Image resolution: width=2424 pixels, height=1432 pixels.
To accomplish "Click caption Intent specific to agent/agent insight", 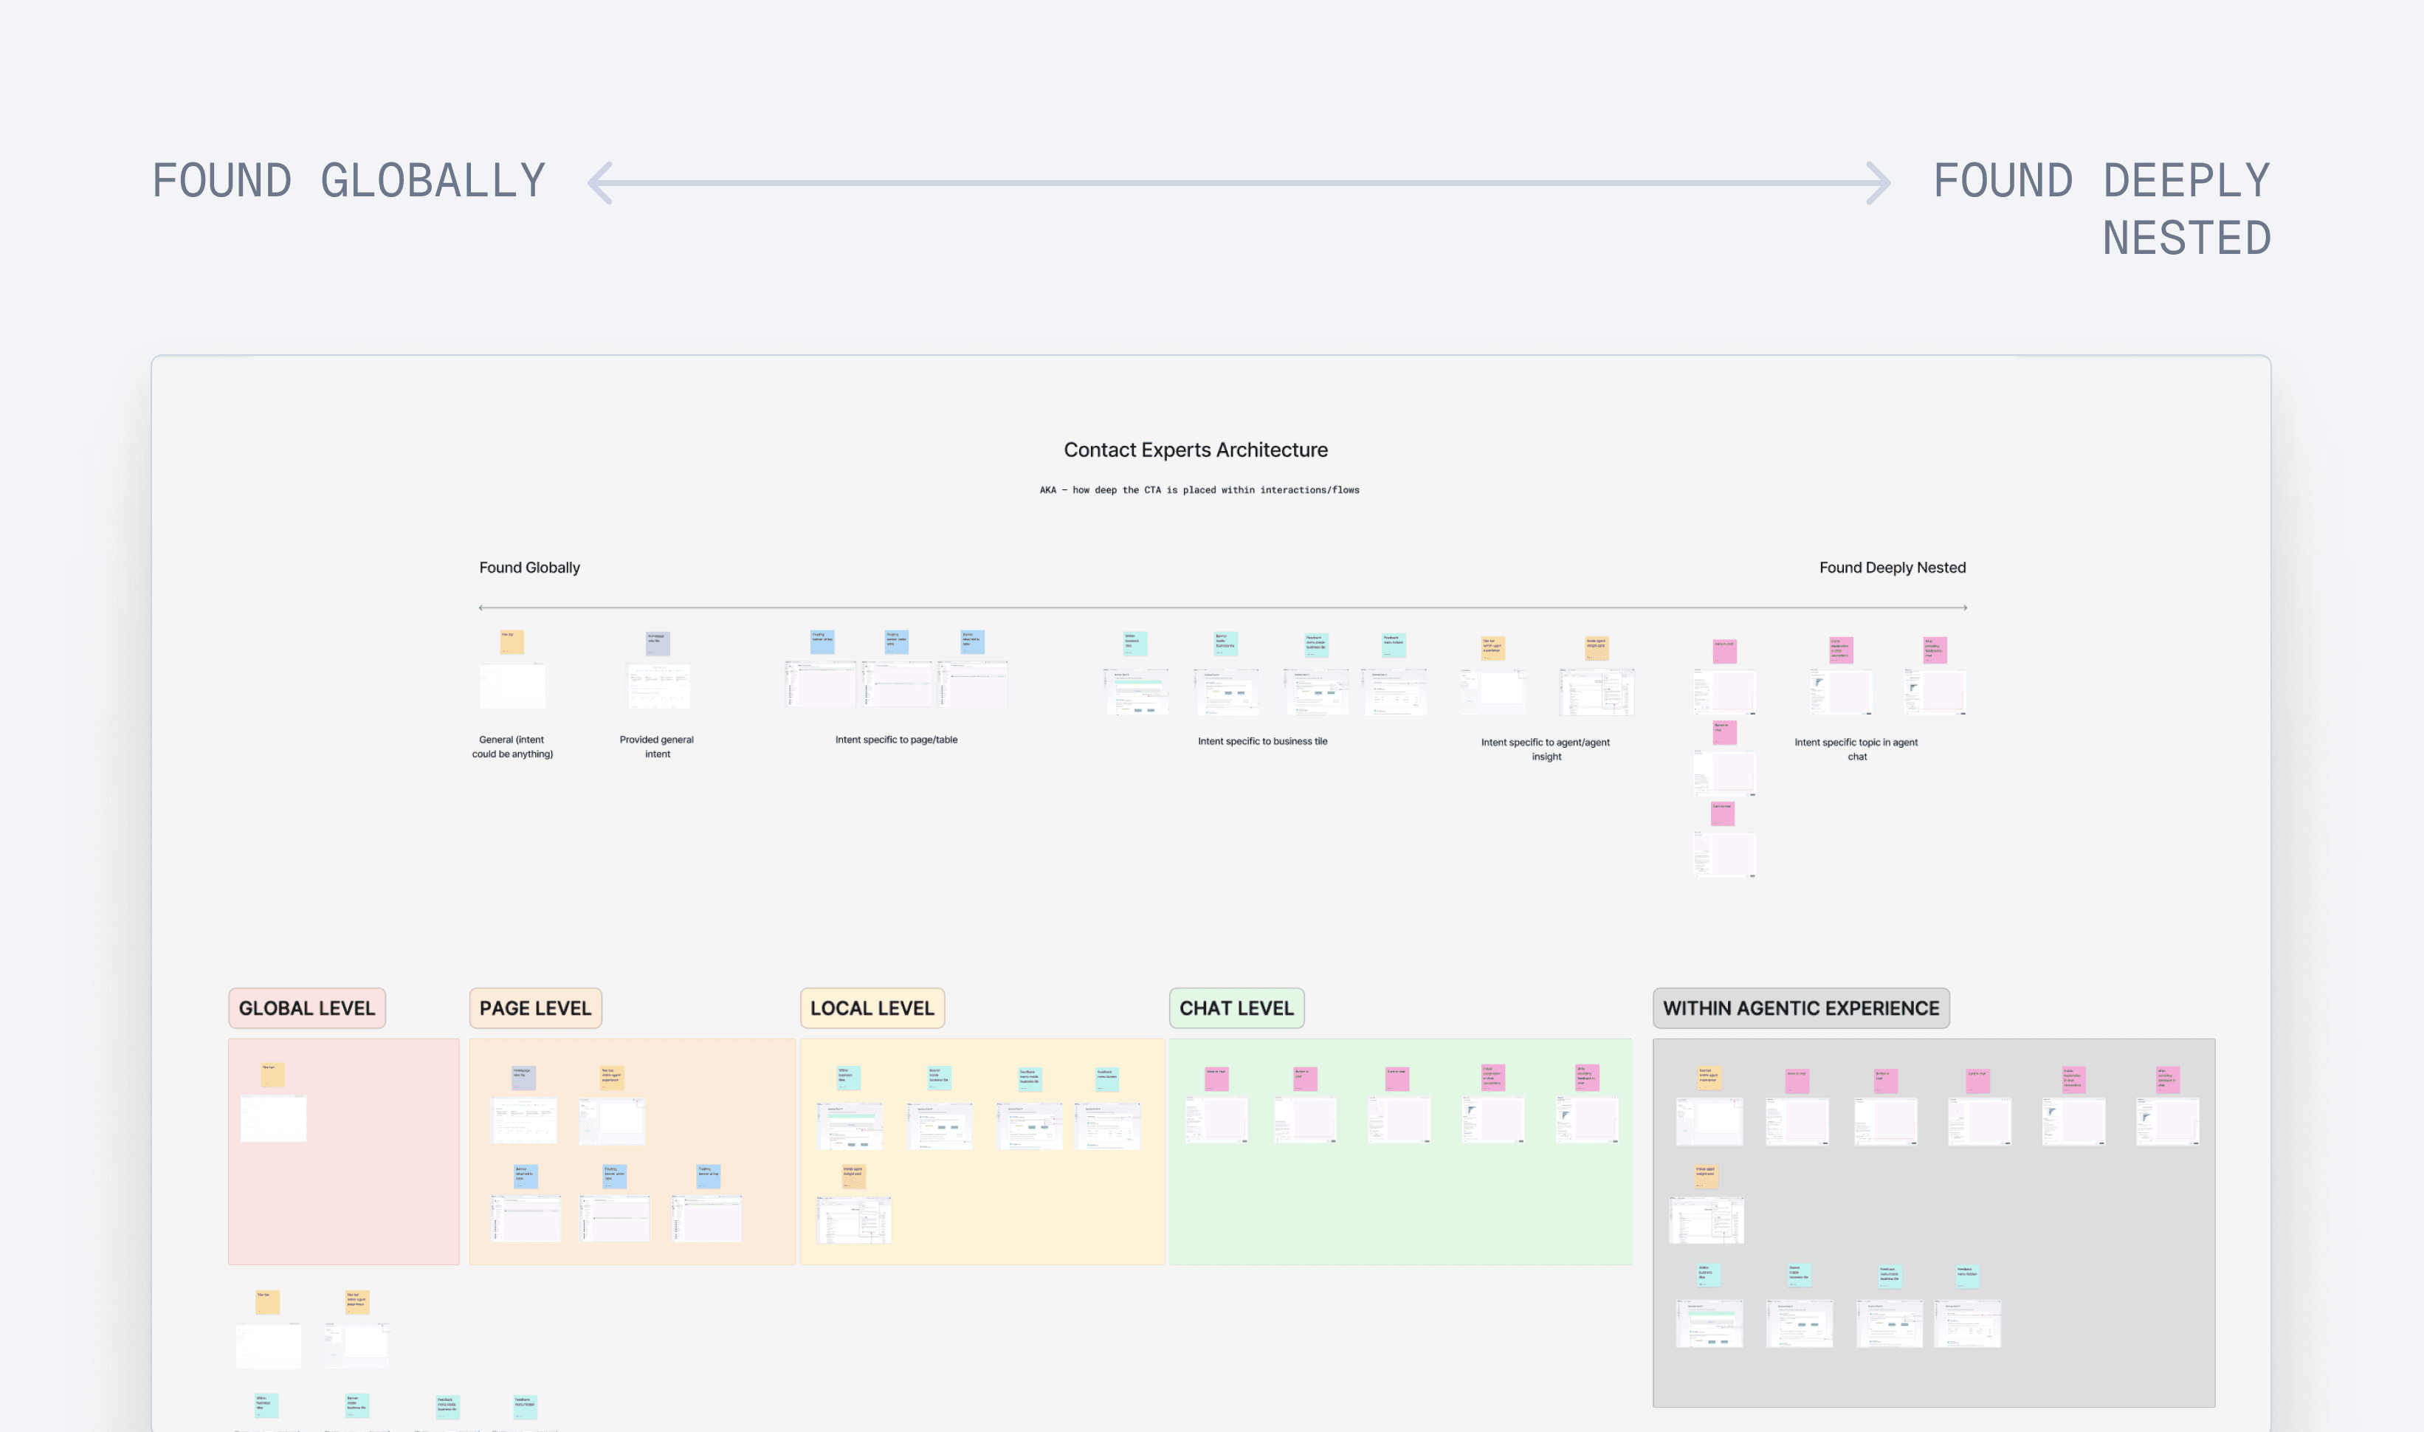I will [x=1545, y=748].
